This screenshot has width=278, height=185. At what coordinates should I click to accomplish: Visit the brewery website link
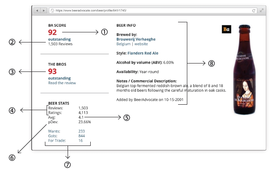[141, 44]
